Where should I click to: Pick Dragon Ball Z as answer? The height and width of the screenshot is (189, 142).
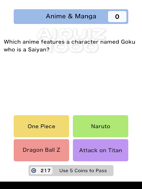(41, 150)
